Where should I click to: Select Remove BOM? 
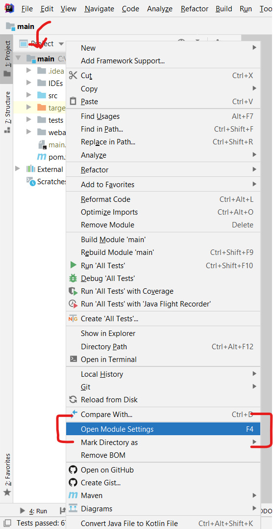163,455
